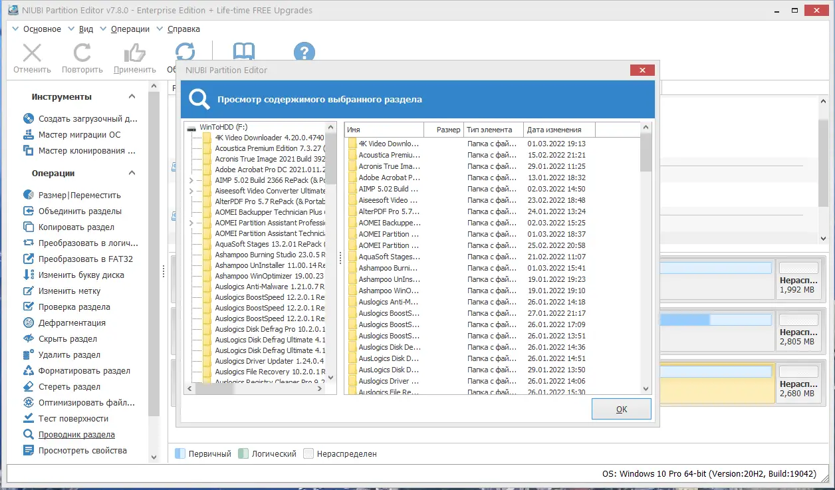Select AquaSoft Stages 13.2.01 tree folder
Viewport: 835px width, 490px height.
(x=270, y=244)
